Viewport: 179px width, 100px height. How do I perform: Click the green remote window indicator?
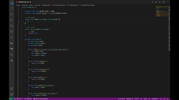11,99
